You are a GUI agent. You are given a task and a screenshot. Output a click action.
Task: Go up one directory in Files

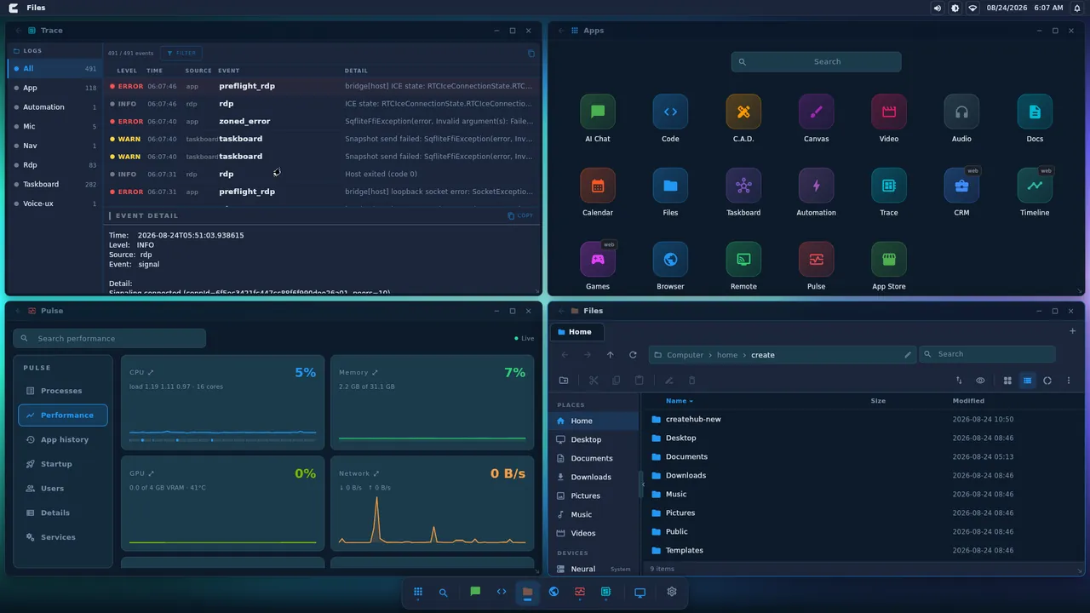610,355
